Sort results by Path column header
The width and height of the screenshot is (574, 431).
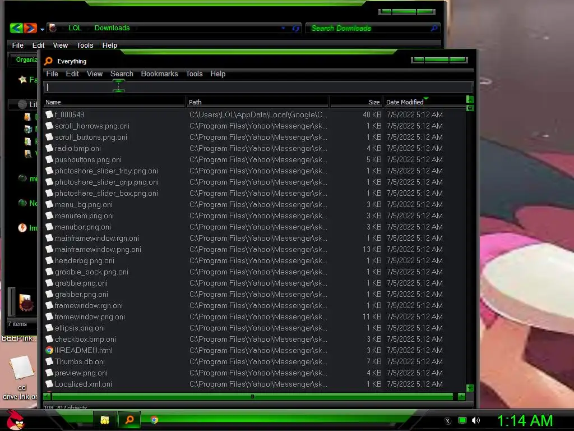(258, 102)
